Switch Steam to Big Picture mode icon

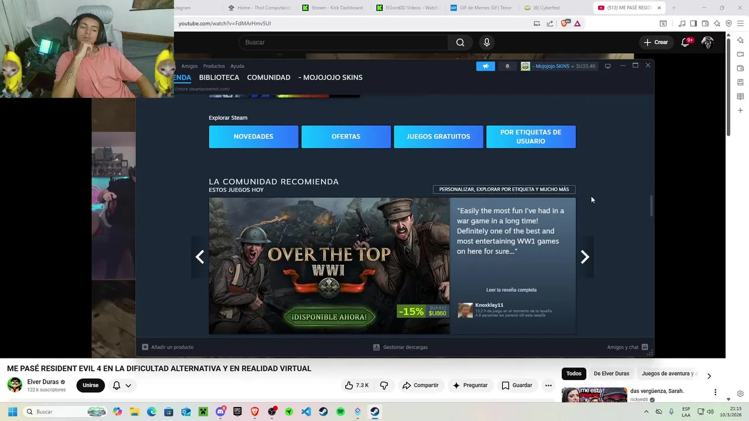[x=607, y=66]
